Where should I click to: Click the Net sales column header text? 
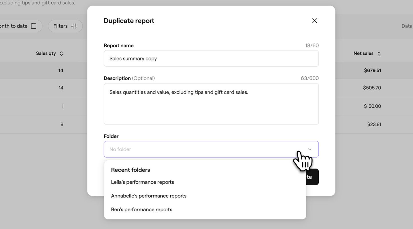[x=363, y=54]
